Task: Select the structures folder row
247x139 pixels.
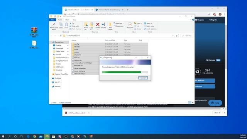Action: point(110,55)
